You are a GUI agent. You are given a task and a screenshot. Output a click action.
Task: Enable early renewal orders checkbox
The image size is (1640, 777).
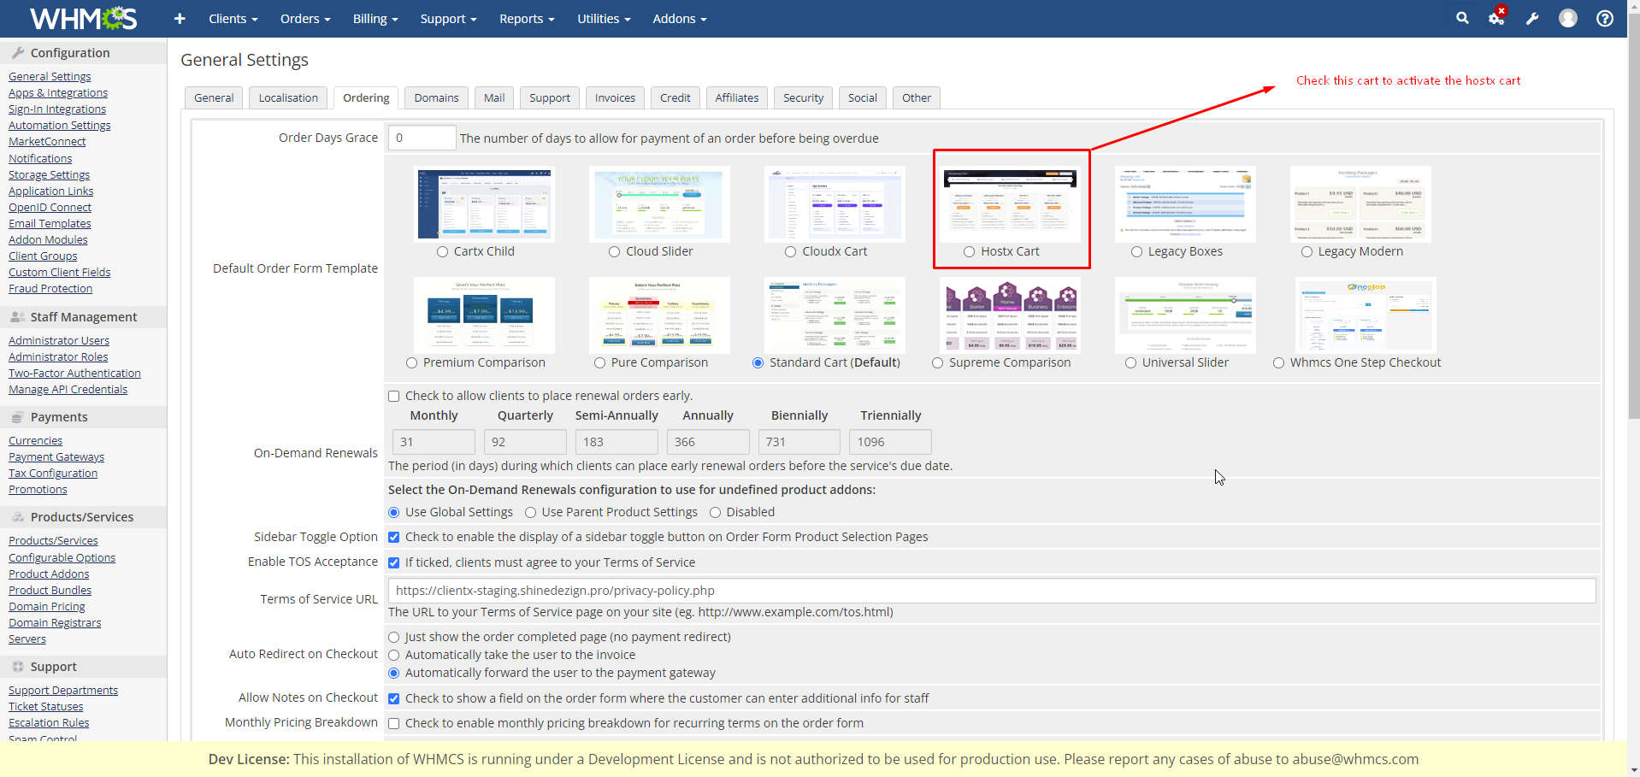[x=394, y=397]
